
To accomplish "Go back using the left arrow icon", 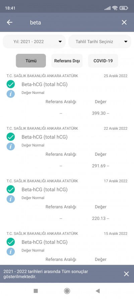I will 10,23.
